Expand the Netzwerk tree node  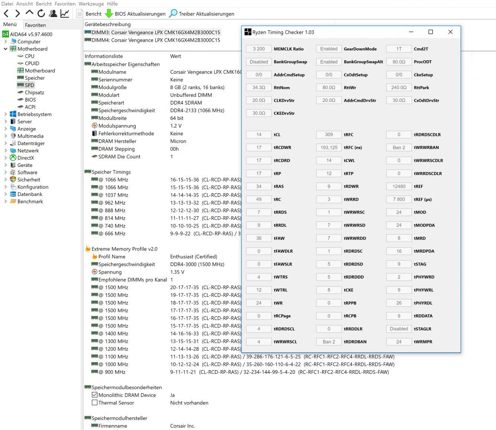[x=5, y=151]
